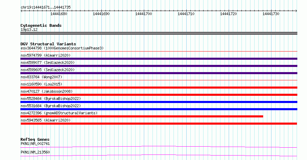Click ruler position 14441720
The image size is (307, 160).
228,14
